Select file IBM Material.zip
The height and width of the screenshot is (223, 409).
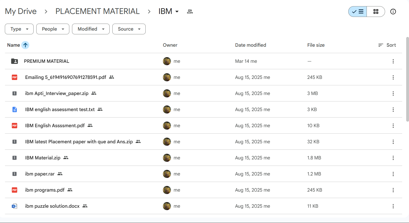click(43, 158)
